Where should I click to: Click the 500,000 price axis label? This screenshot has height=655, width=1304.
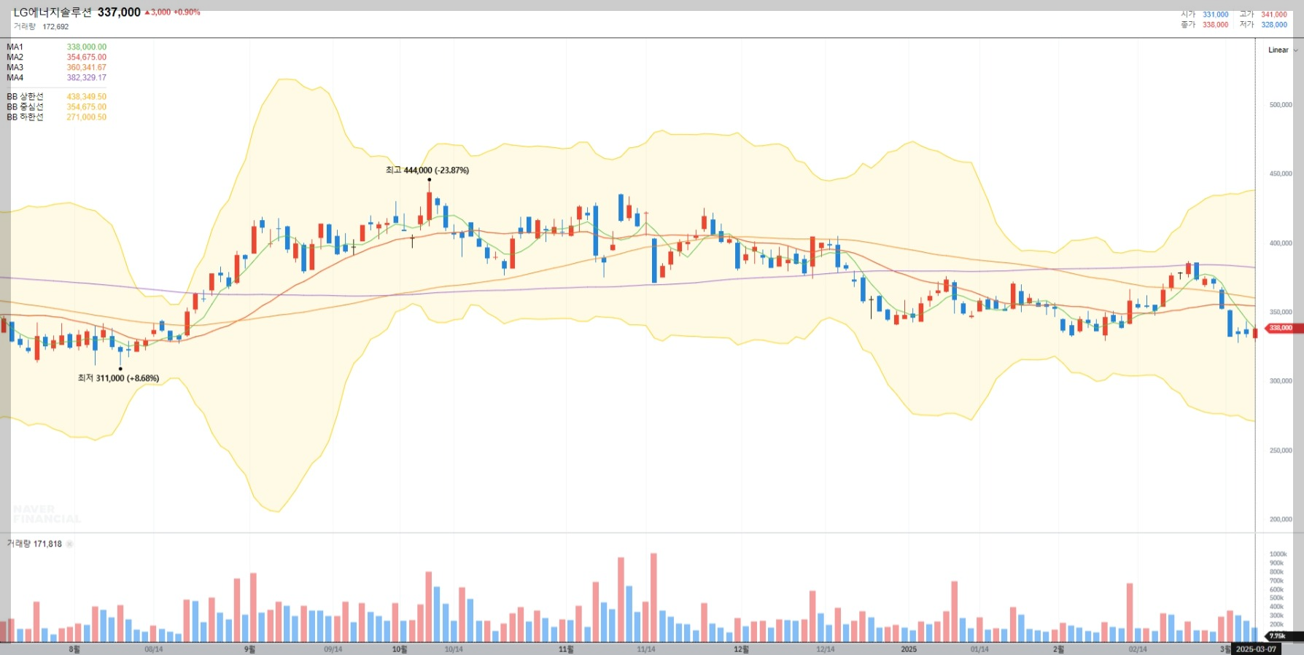(x=1281, y=105)
